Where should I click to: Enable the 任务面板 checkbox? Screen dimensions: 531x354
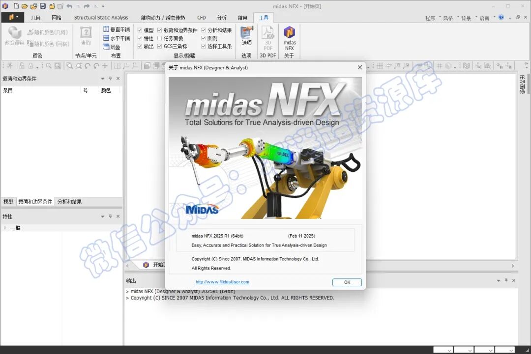coord(160,38)
